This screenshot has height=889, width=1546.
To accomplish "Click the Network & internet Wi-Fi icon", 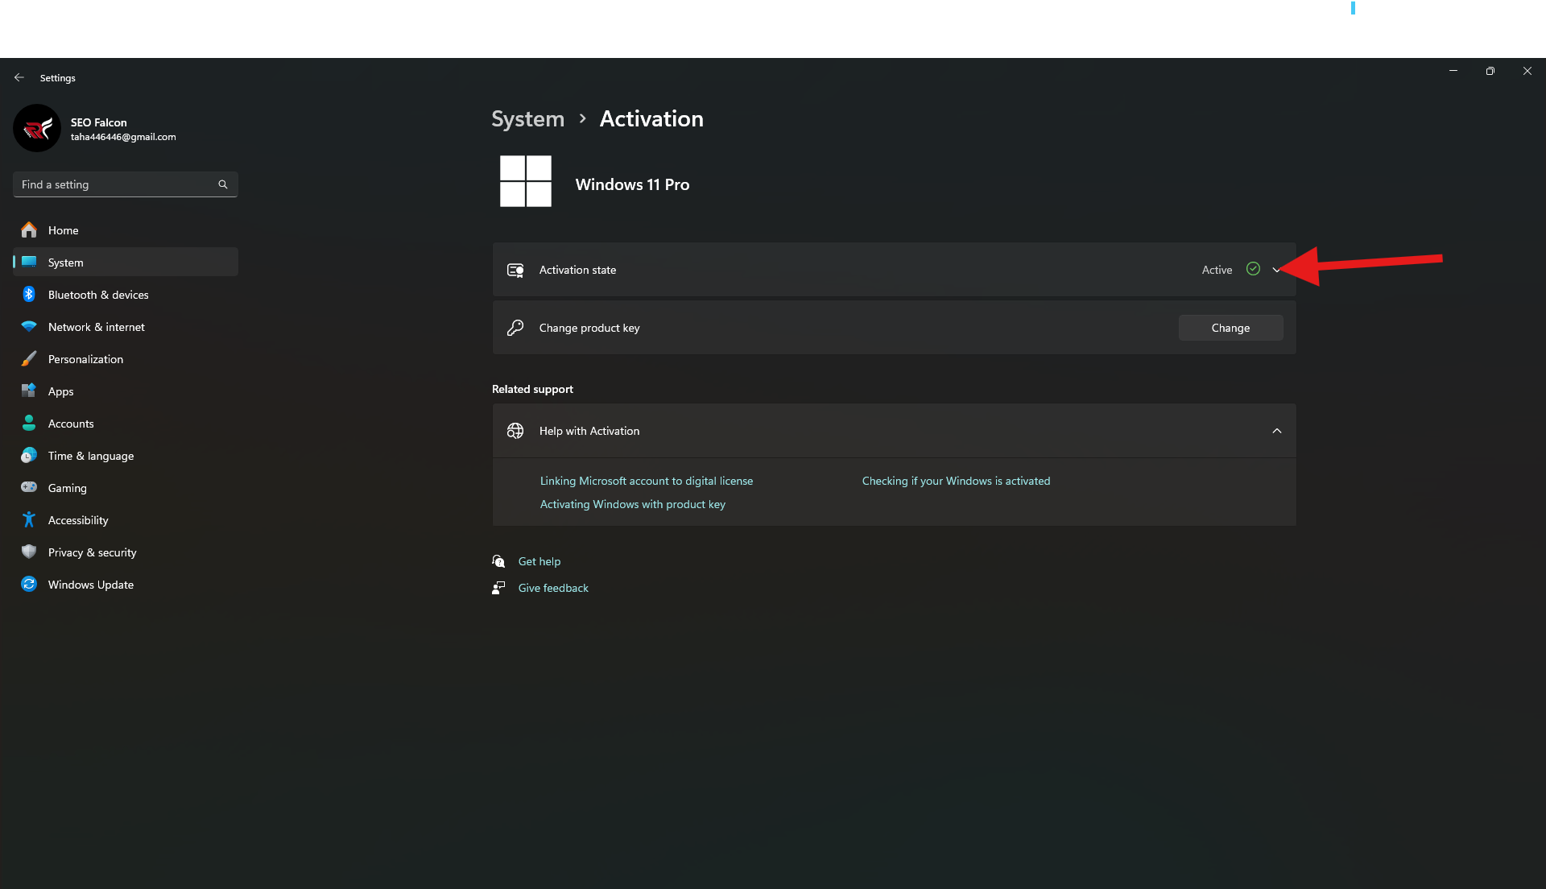I will tap(29, 327).
